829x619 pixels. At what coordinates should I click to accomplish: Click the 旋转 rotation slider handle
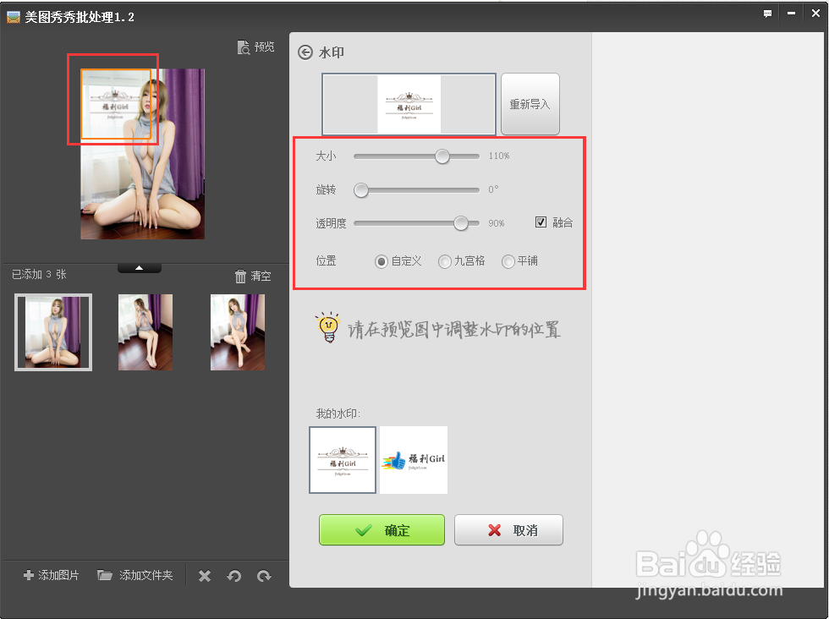361,190
